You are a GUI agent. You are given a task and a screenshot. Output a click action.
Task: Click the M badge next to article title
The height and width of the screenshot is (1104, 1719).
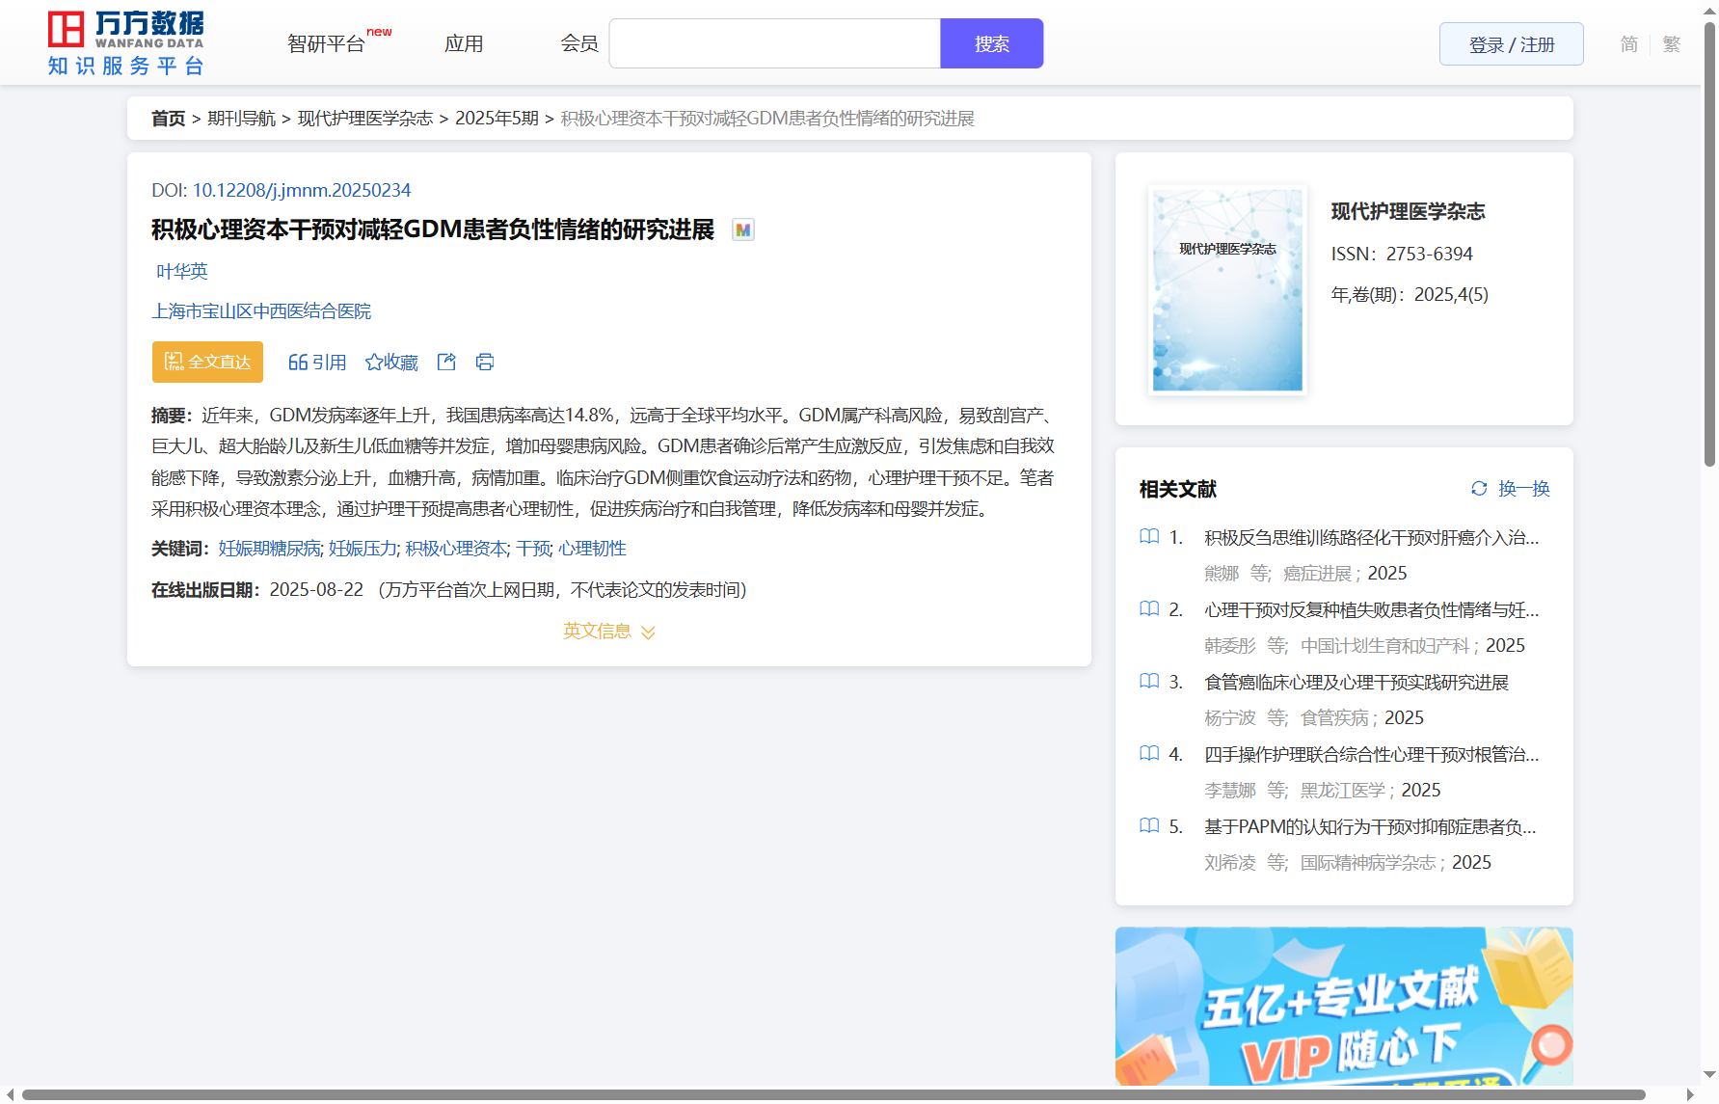[742, 229]
